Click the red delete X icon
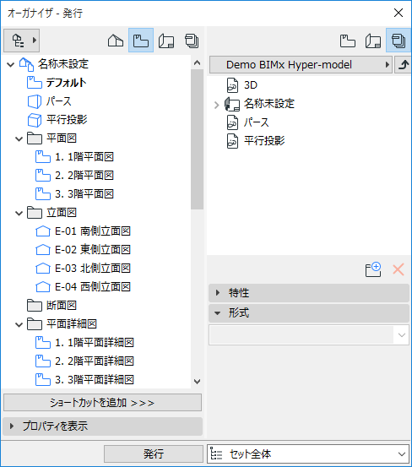 [398, 269]
